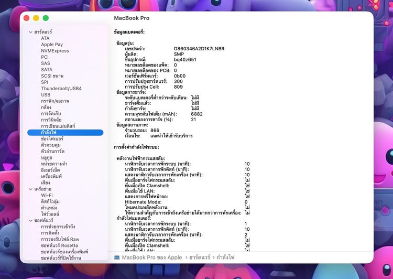Screen dimensions: 393x279
Task: Collapse the ซอฟต์แวร์ section chevron
Action: [30, 220]
